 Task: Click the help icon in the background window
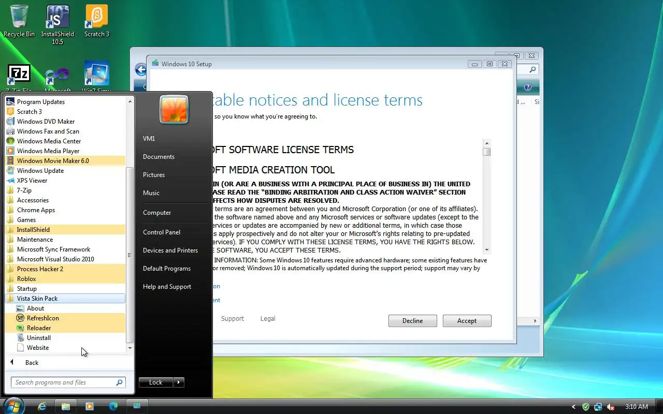(x=528, y=87)
